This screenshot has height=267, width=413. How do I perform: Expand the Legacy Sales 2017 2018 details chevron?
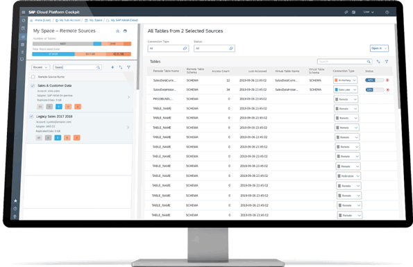(128, 128)
